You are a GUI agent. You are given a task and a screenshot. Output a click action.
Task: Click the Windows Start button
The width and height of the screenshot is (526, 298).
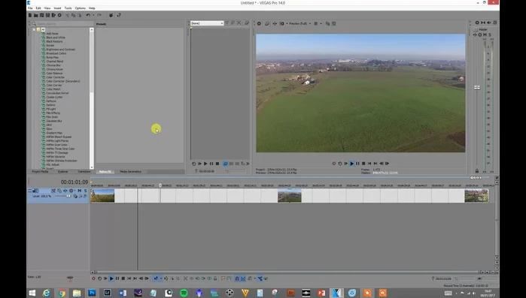pos(32,293)
